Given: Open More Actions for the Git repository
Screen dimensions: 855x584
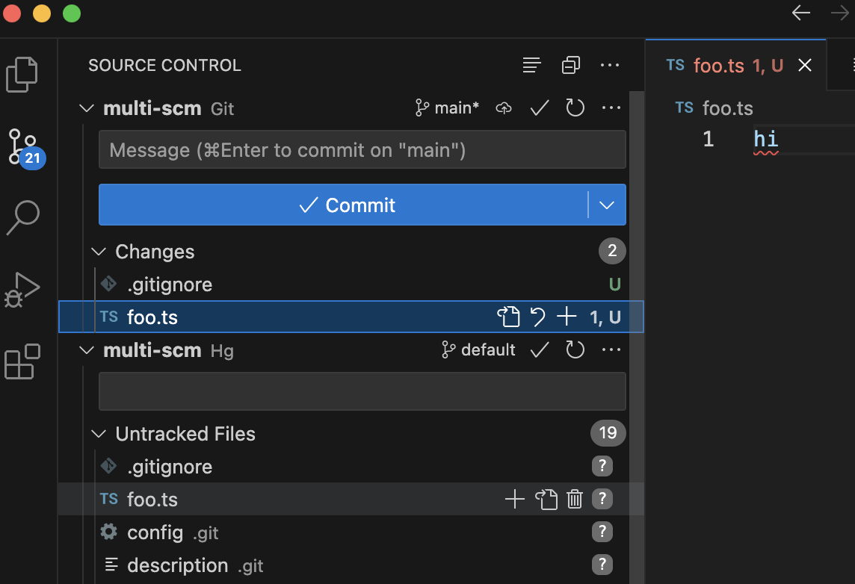Looking at the screenshot, I should tap(611, 108).
